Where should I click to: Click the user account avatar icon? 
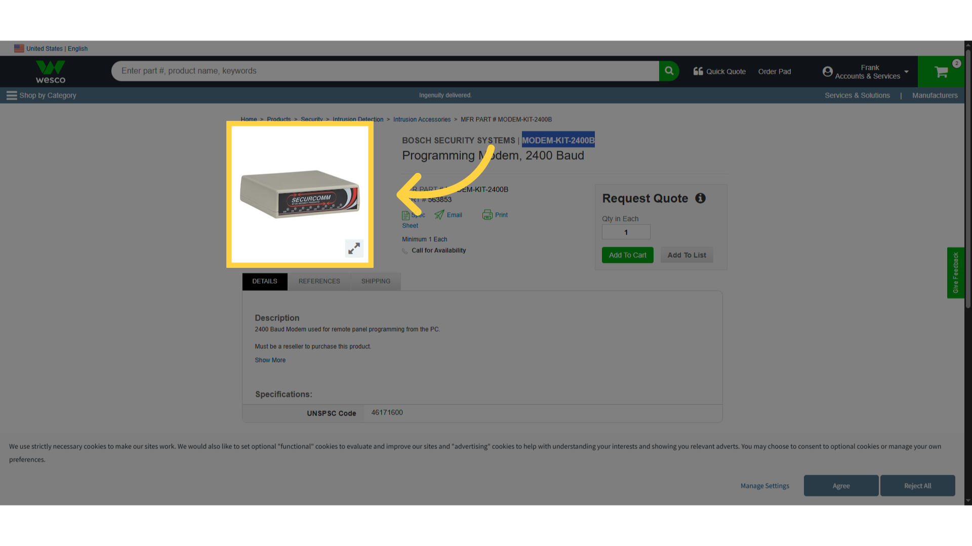tap(828, 72)
